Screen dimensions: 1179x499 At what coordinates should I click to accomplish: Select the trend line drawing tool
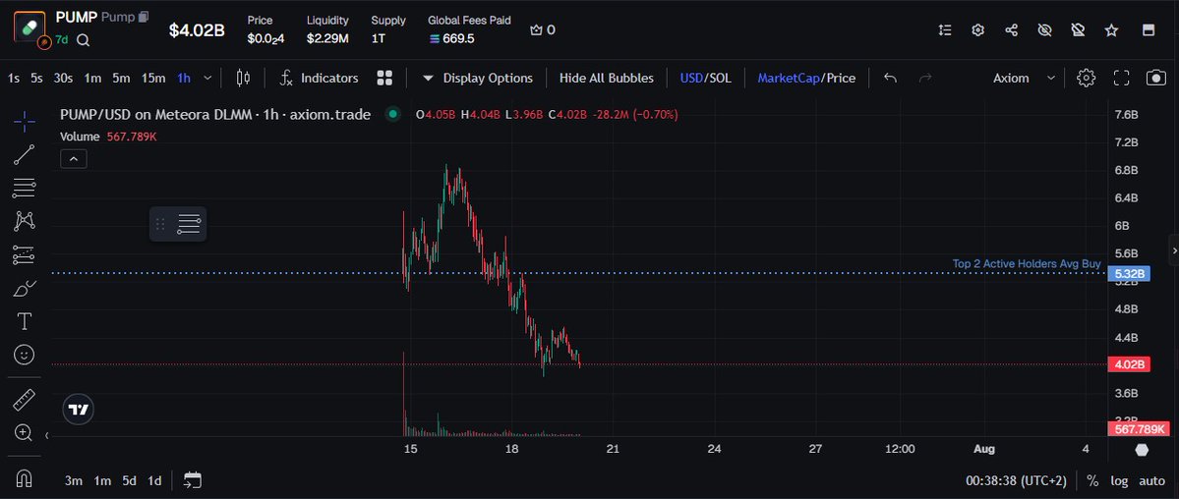point(24,155)
